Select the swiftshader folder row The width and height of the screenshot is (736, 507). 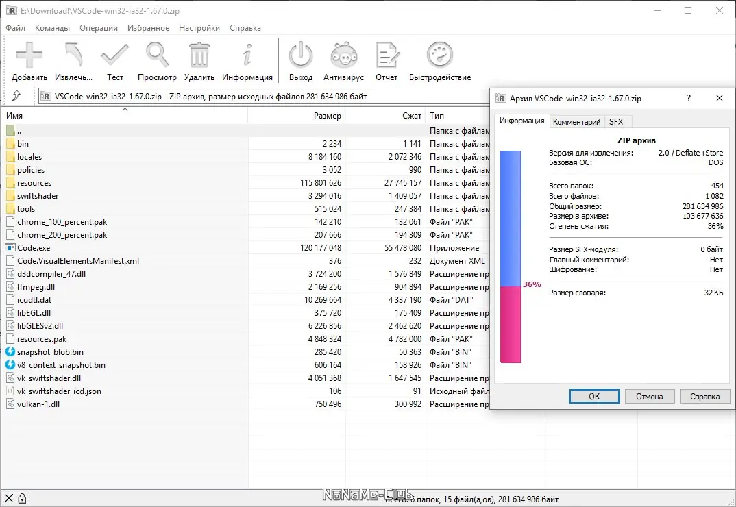click(245, 196)
